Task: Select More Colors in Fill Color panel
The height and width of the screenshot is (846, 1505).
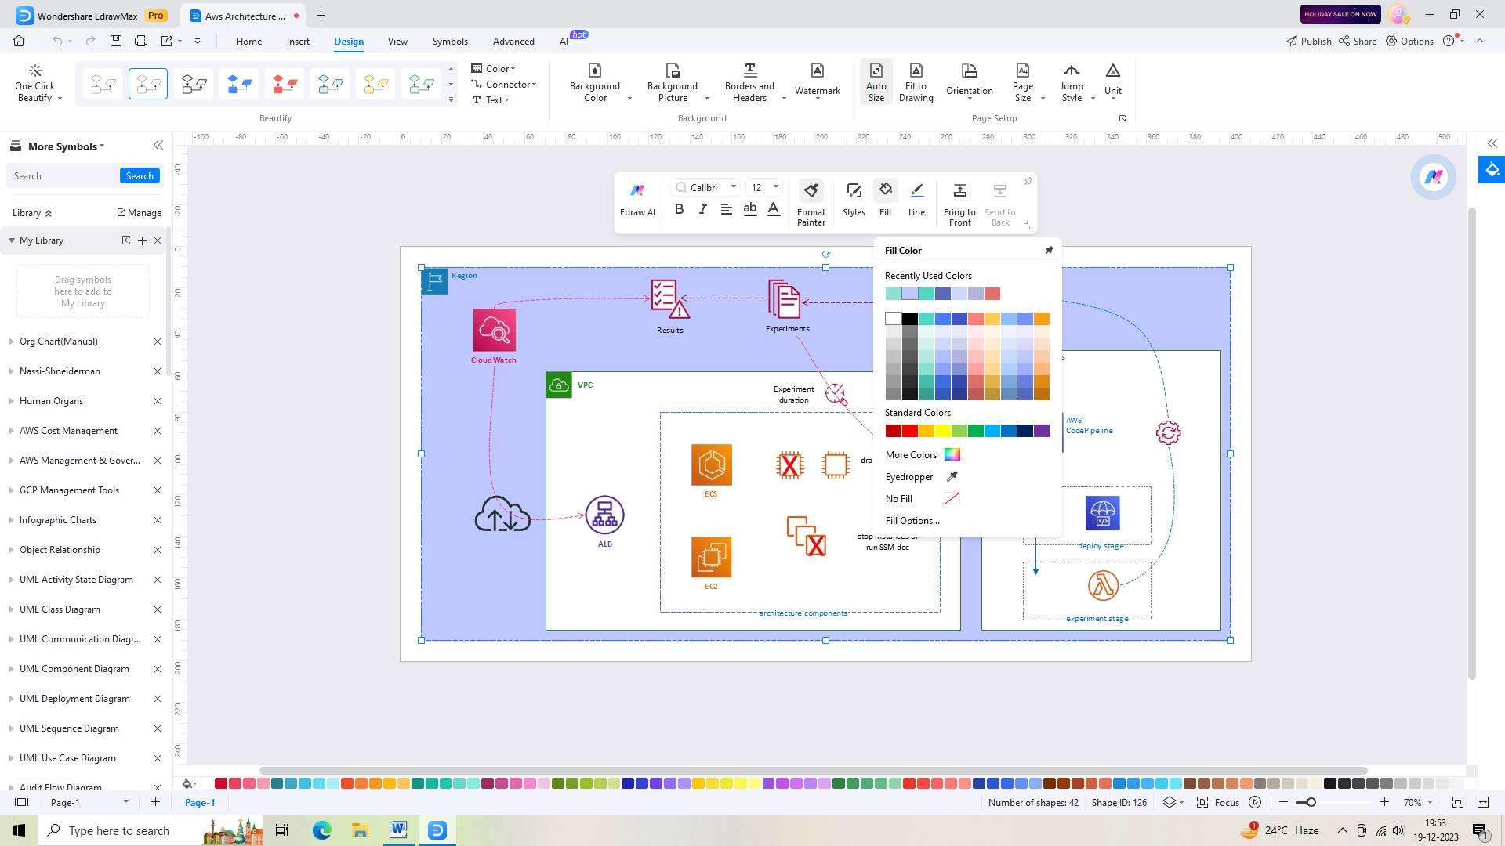Action: pos(923,454)
